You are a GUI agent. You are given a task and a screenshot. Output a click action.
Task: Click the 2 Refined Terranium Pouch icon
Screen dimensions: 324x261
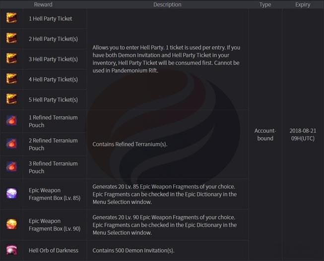[11, 144]
